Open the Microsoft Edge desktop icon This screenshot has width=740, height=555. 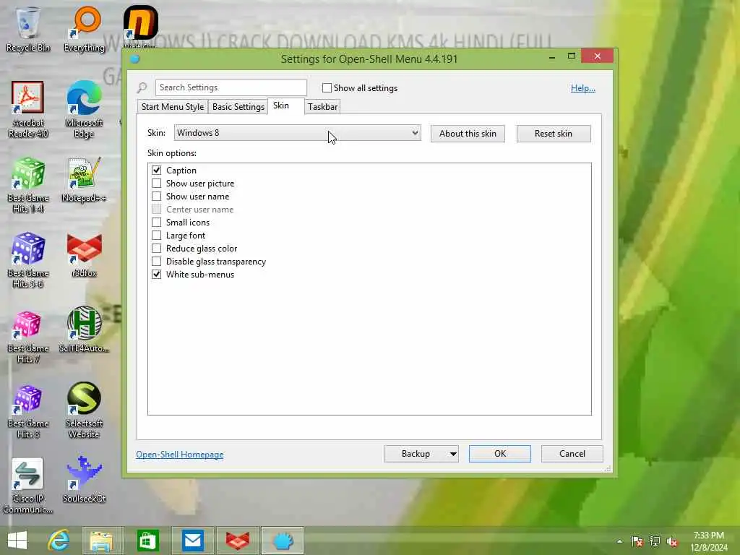click(x=84, y=110)
